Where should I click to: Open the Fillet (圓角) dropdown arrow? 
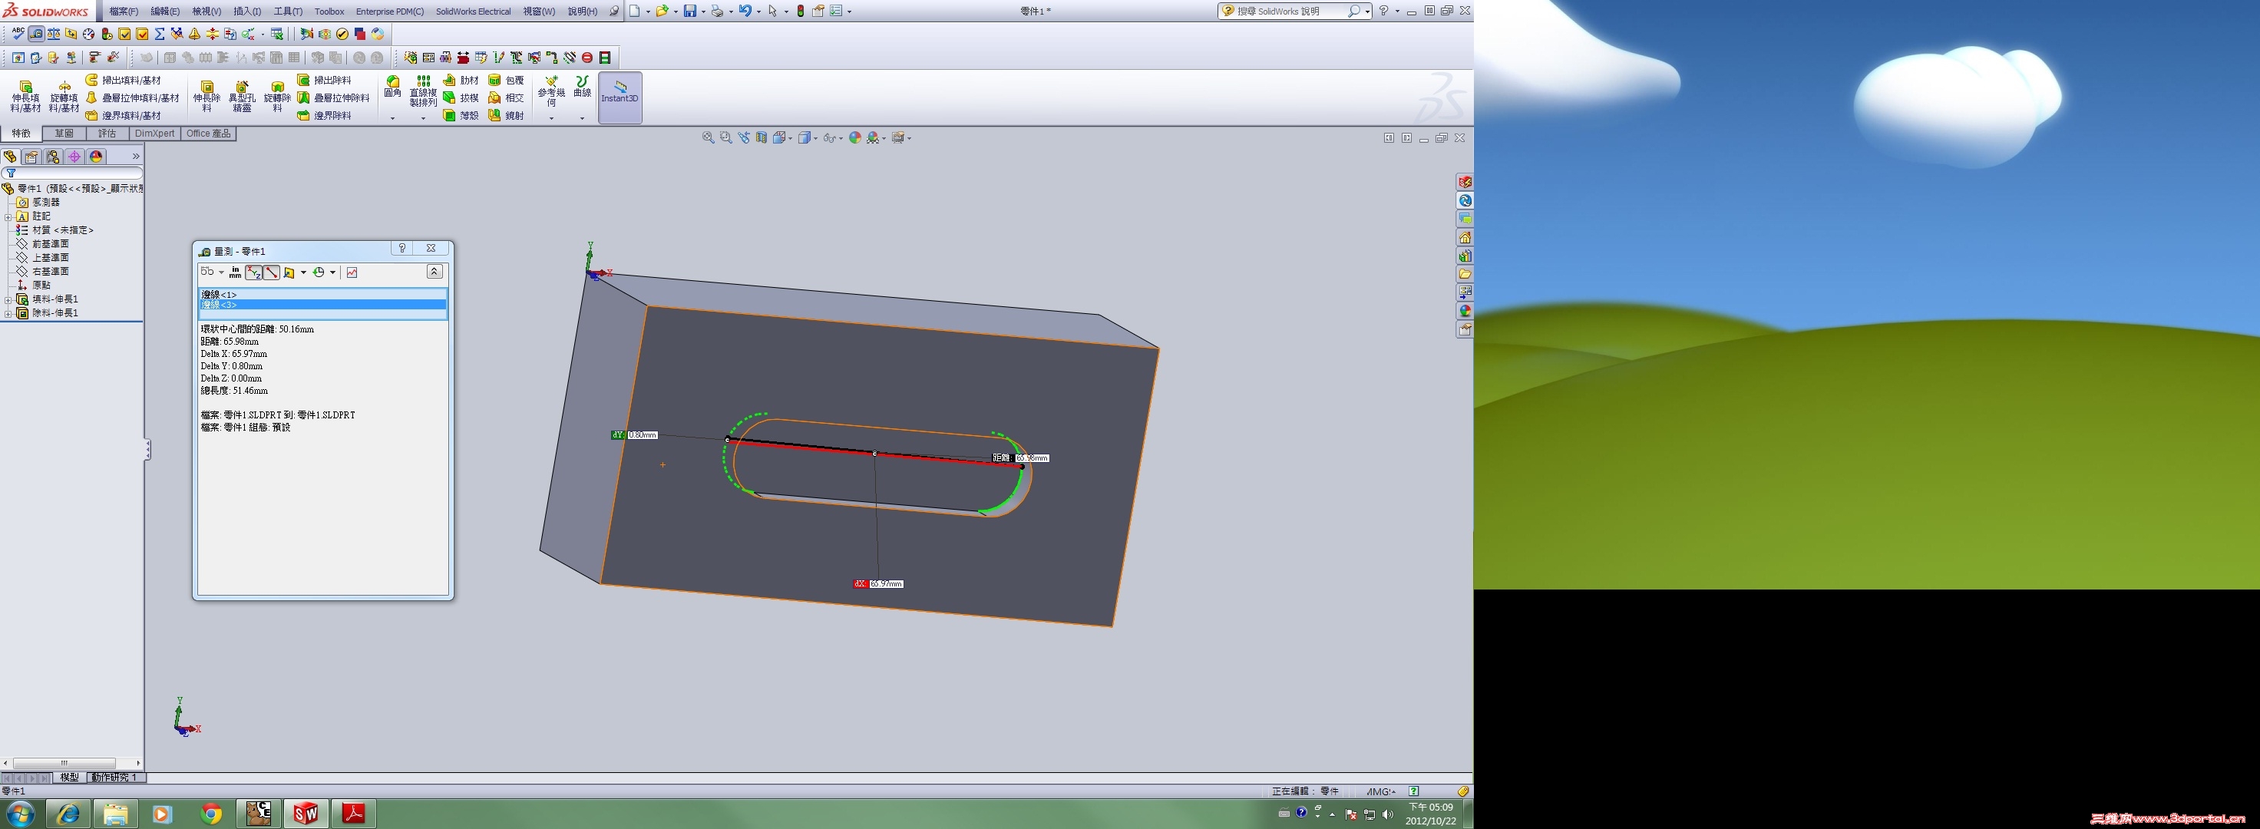[x=392, y=117]
